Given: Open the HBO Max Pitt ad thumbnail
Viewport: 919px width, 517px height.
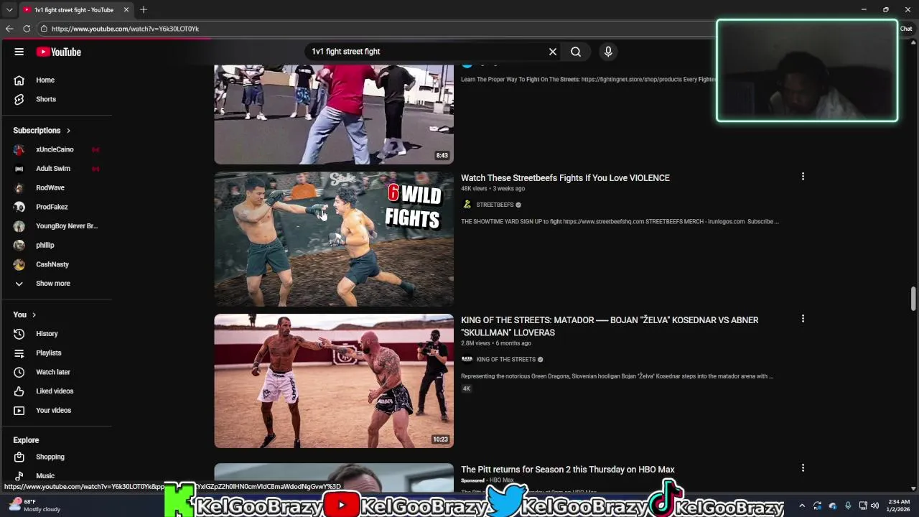Looking at the screenshot, I should point(334,478).
